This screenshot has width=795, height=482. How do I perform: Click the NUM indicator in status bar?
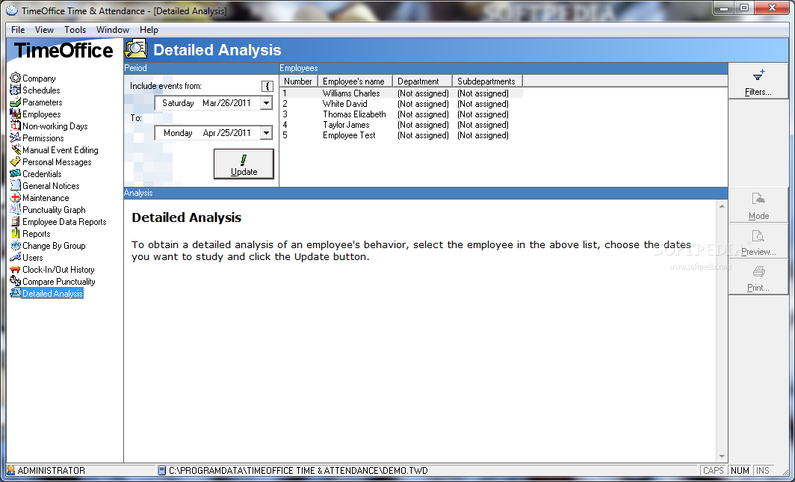(740, 470)
